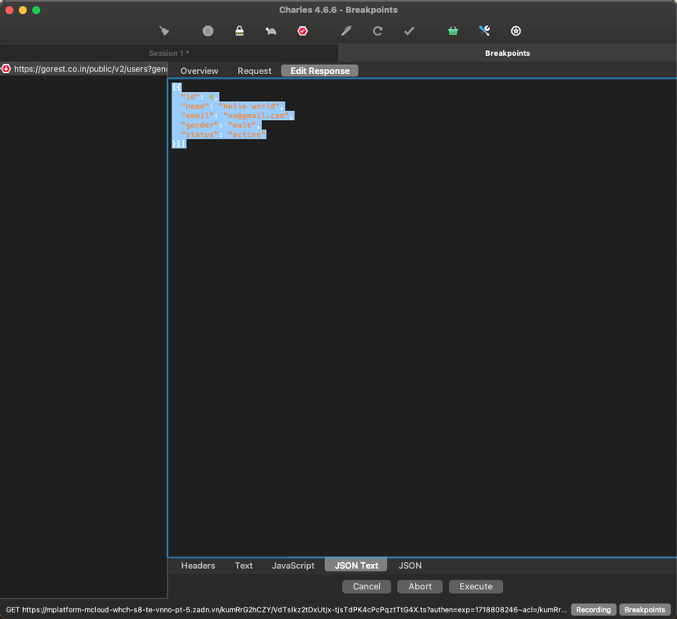
Task: Select the JSON Text view tab
Action: click(x=355, y=565)
